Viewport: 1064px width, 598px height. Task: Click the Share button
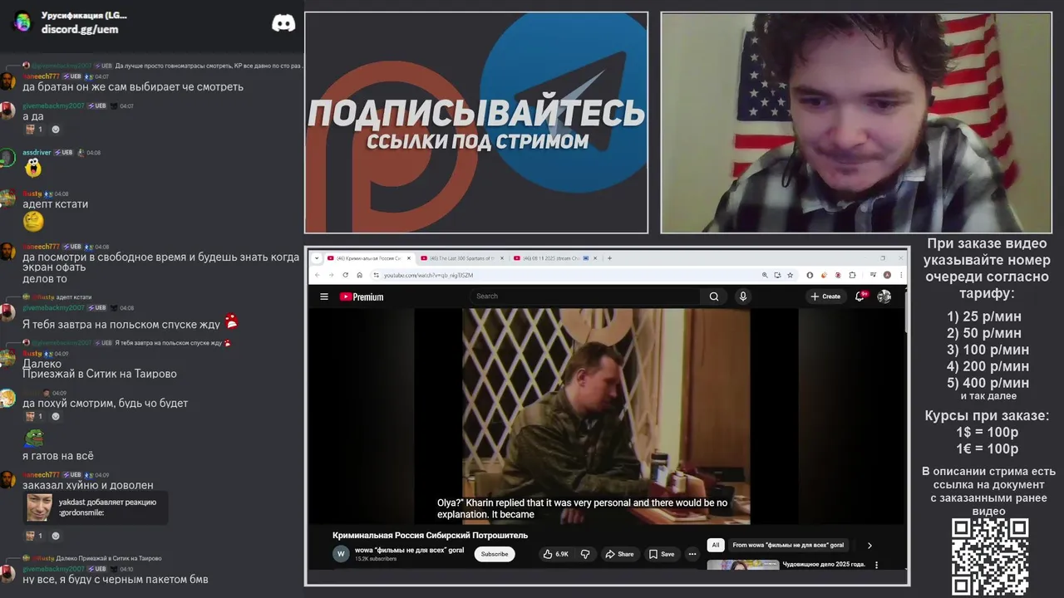619,554
